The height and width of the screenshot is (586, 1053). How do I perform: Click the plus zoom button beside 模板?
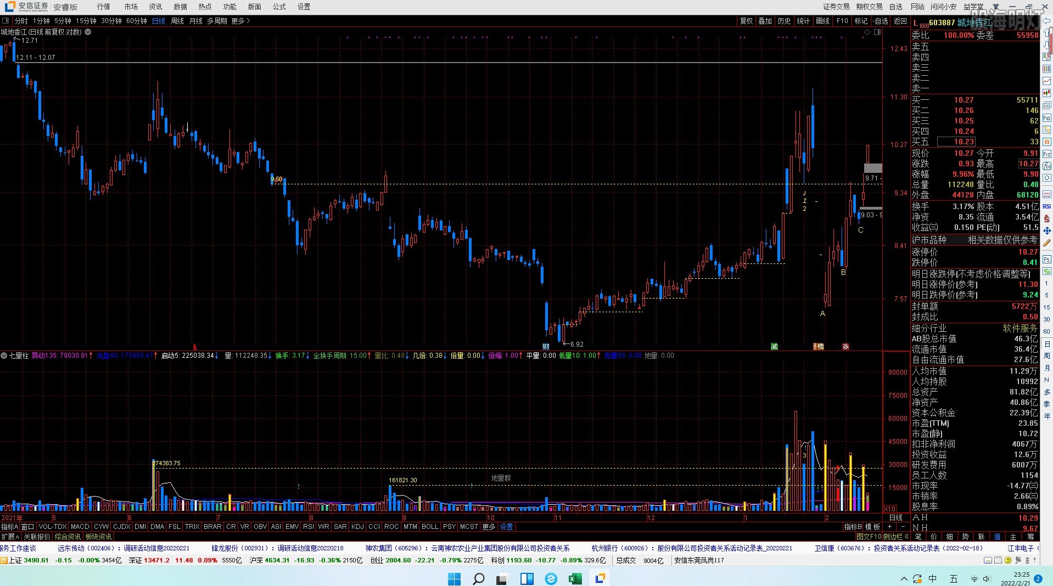point(889,527)
